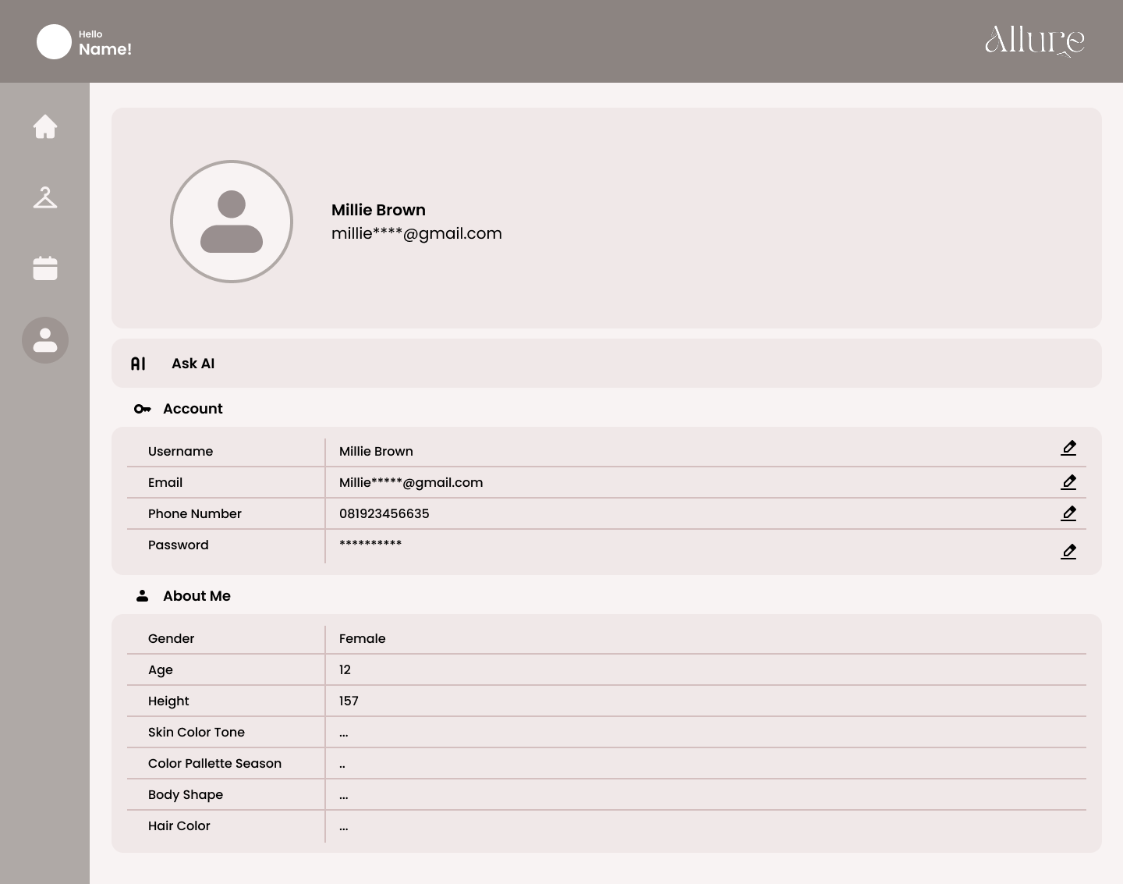Click the Allure logo
This screenshot has height=884, width=1123.
(1034, 41)
